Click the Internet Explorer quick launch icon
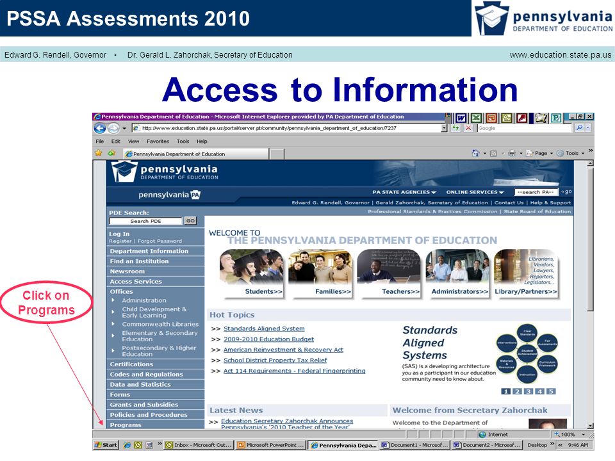615x461 pixels. tap(127, 445)
